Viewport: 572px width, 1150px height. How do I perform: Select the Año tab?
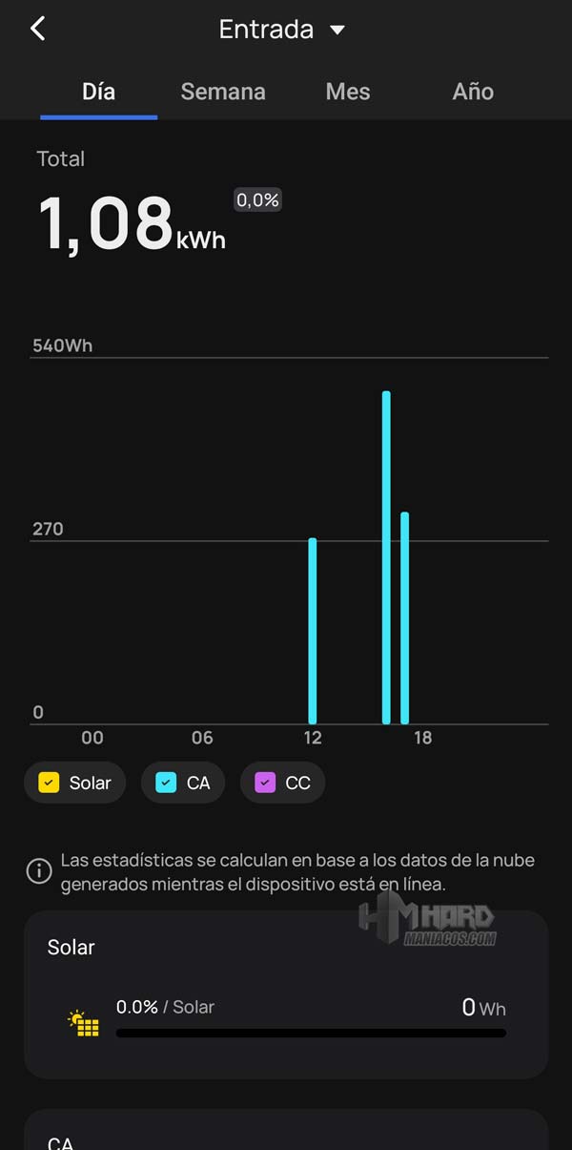pyautogui.click(x=473, y=92)
